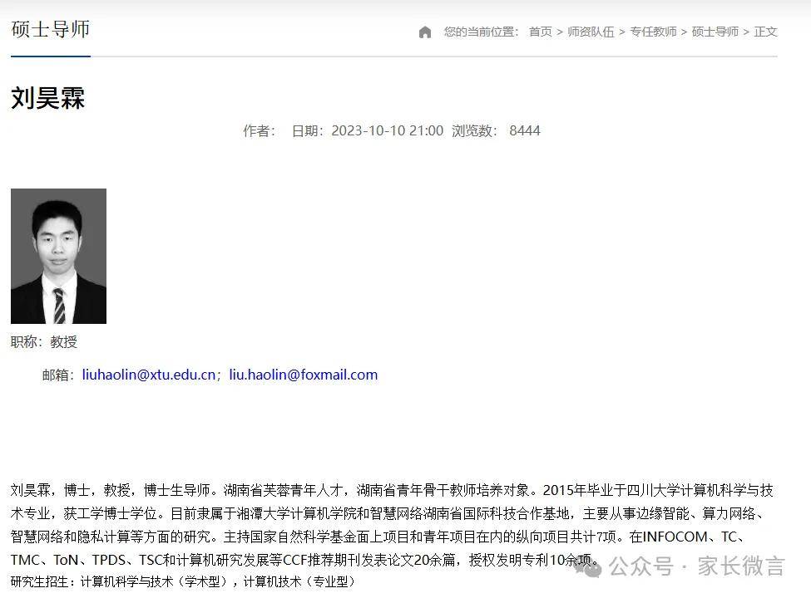This screenshot has width=811, height=598.
Task: Click the 公众号 · 家长微言 watermark text
Action: click(x=697, y=566)
